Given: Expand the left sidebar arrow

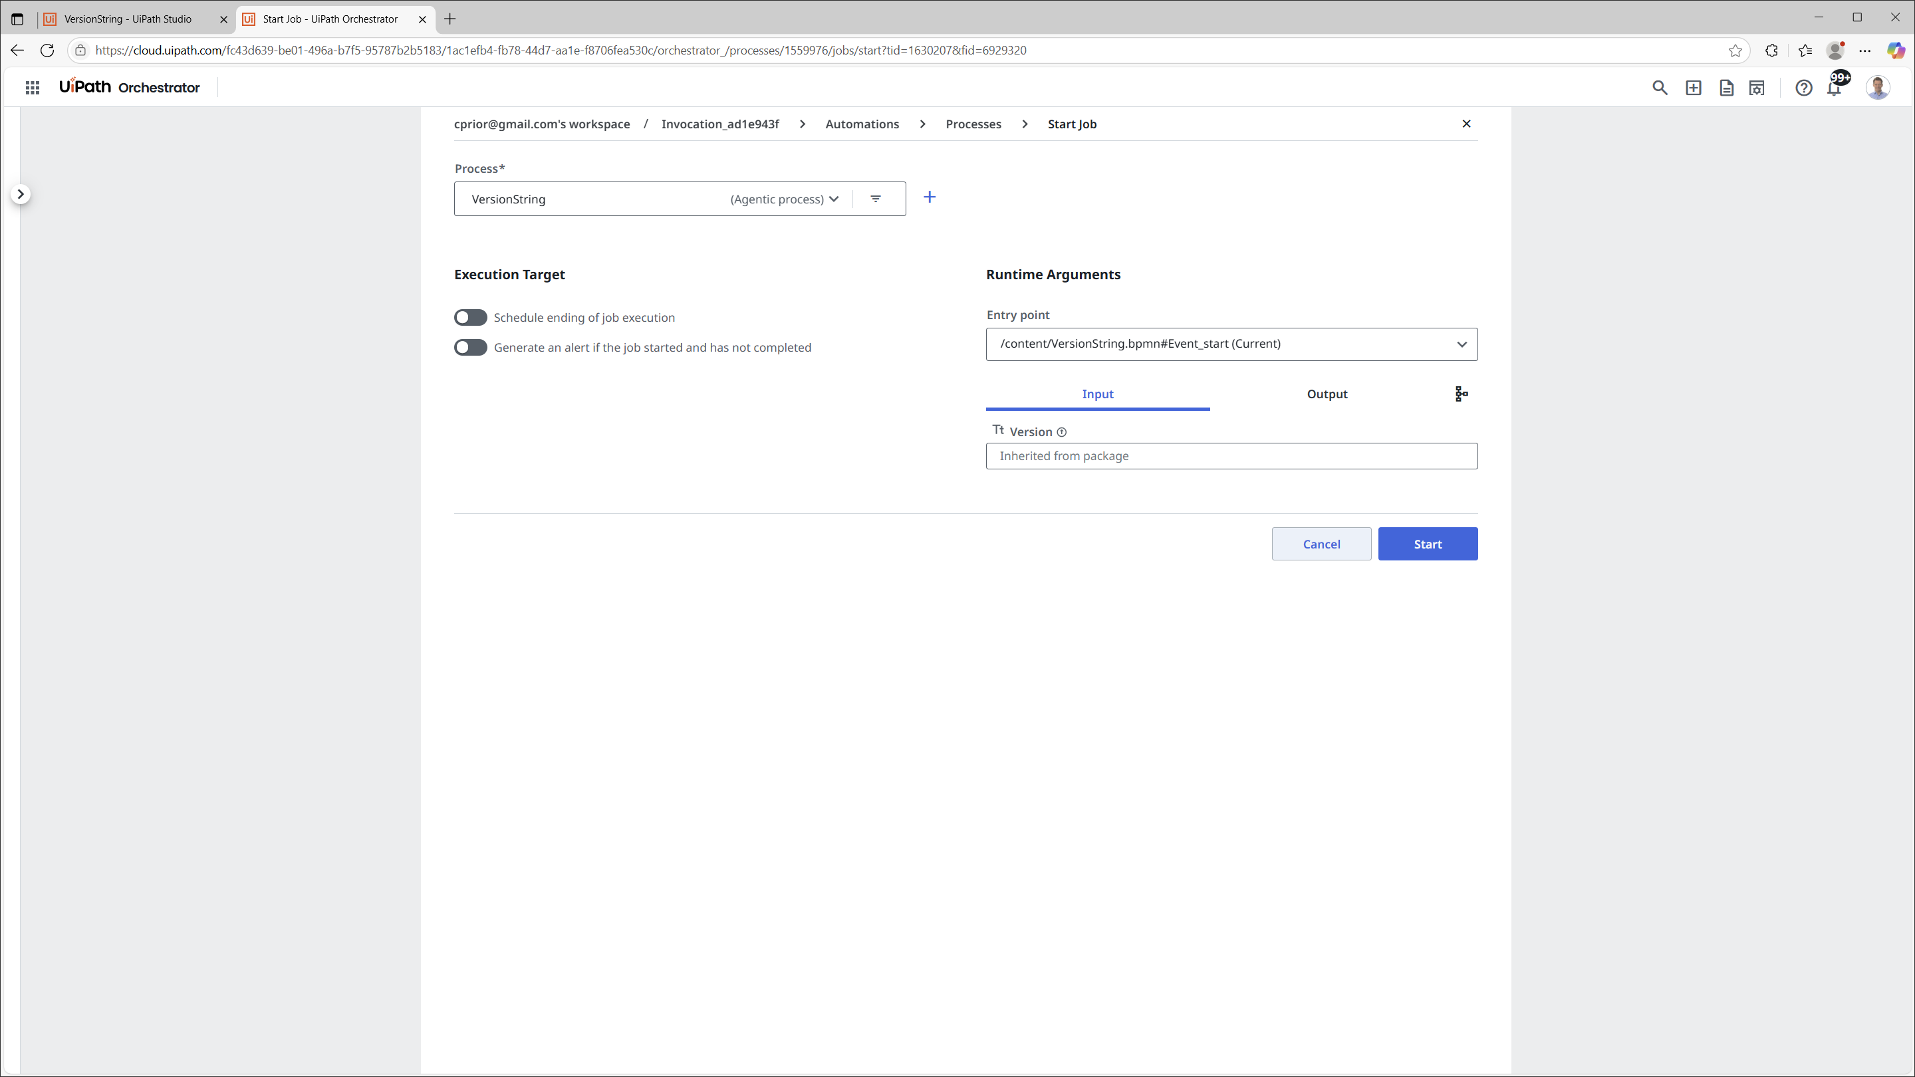Looking at the screenshot, I should 21,194.
